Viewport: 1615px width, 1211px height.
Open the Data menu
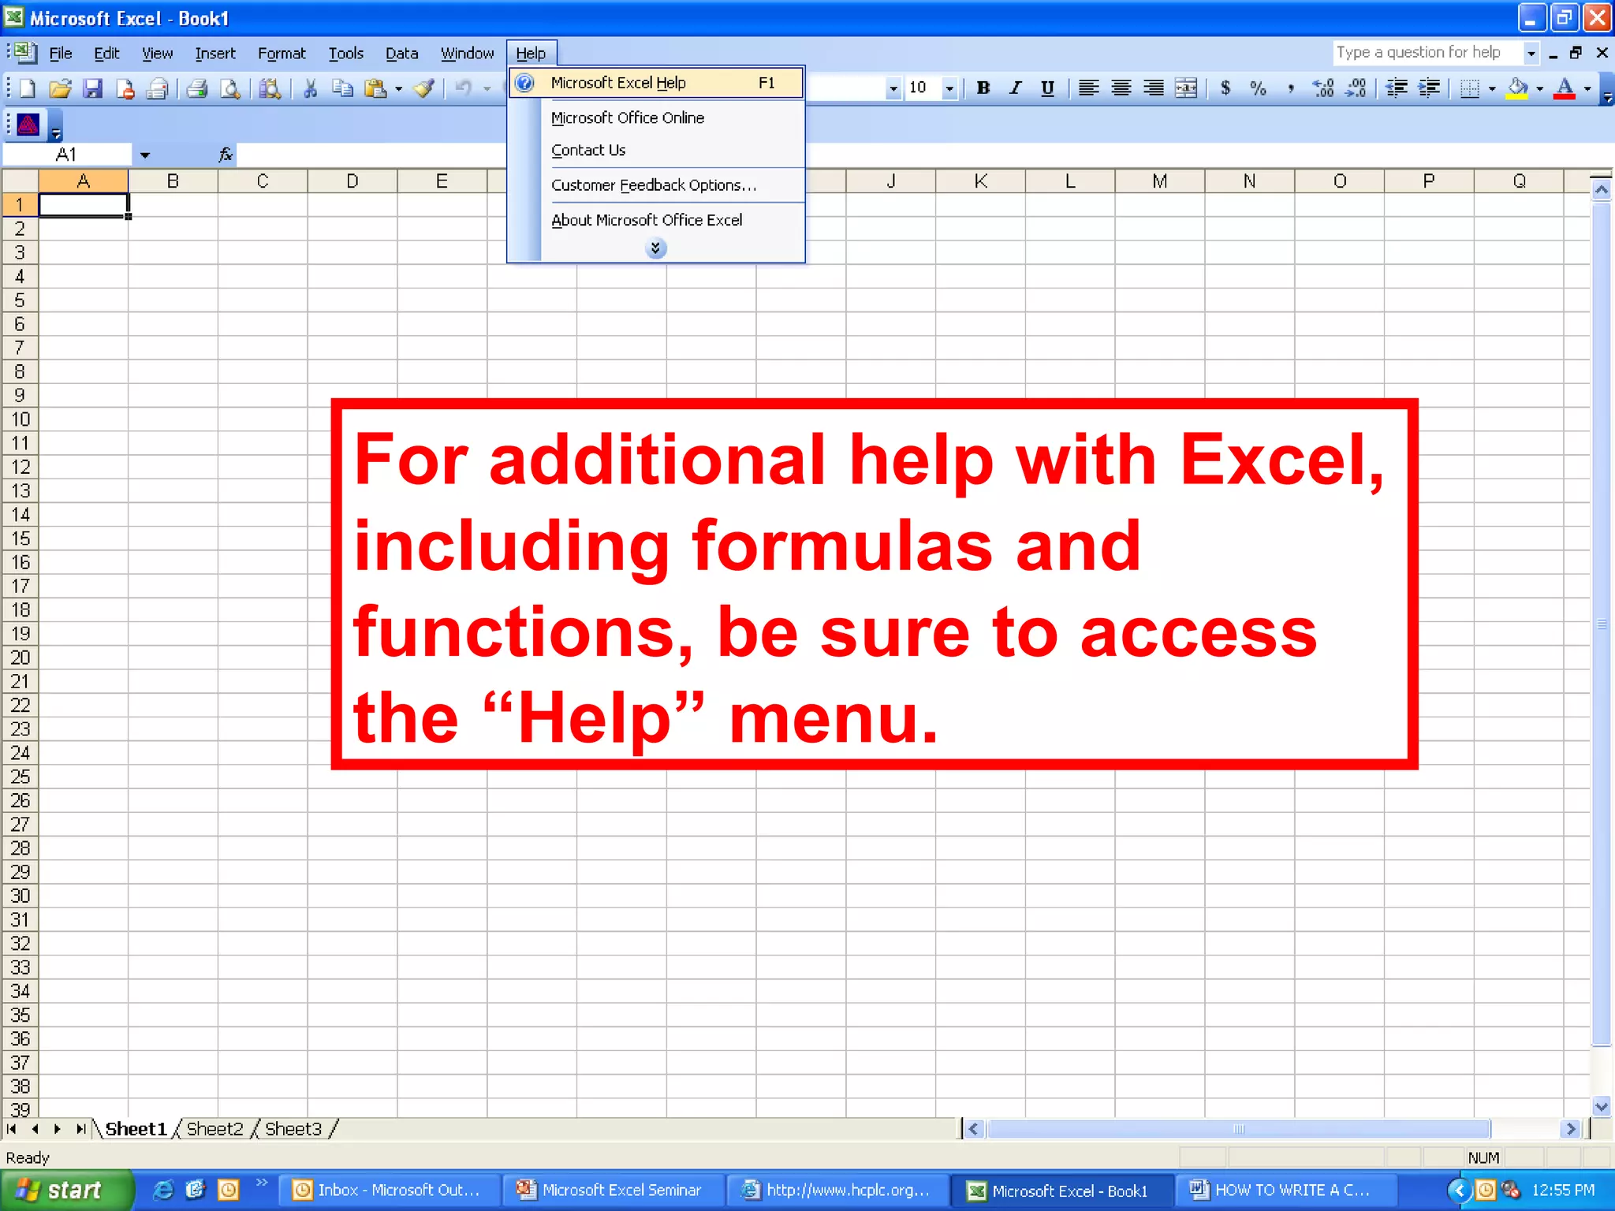(401, 53)
